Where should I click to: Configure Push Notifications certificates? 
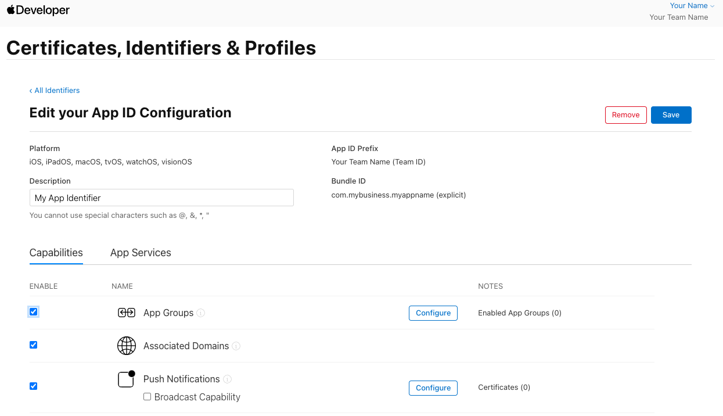coord(433,388)
